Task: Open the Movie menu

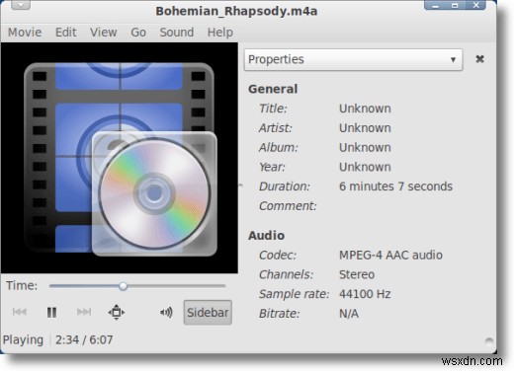Action: point(25,33)
